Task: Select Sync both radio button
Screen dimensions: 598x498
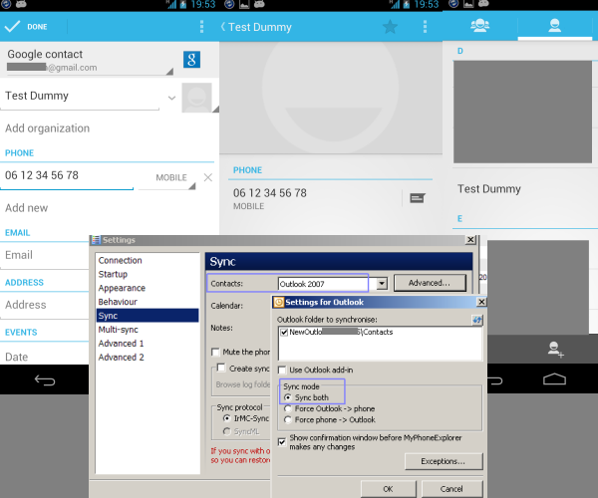Action: click(288, 397)
